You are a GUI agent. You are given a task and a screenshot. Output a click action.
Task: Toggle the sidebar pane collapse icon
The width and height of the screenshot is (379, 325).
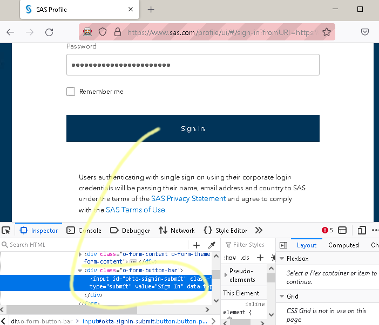283,245
